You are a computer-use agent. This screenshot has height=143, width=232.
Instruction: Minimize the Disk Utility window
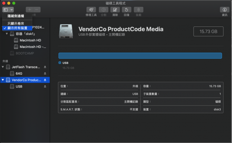tap(9, 3)
